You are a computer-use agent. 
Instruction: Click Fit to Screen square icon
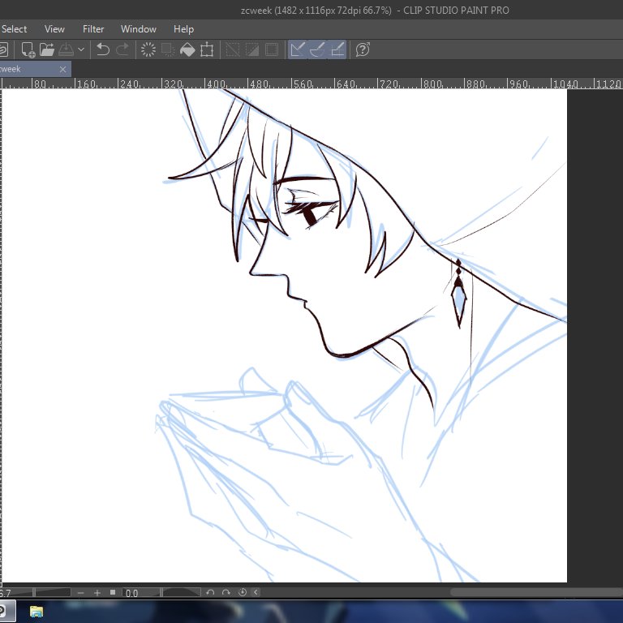(113, 592)
